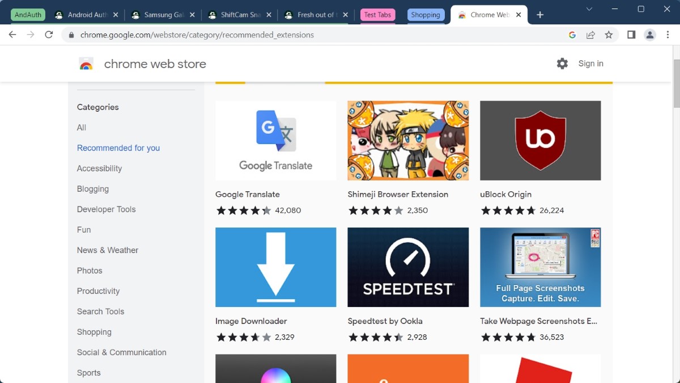
Task: Click the 42,080 ratings count
Action: click(x=288, y=211)
